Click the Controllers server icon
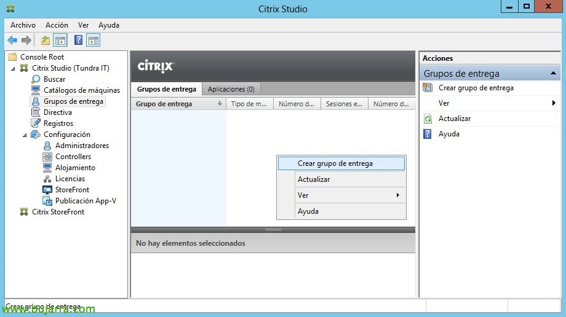Viewport: 566px width, 317px height. [x=47, y=157]
